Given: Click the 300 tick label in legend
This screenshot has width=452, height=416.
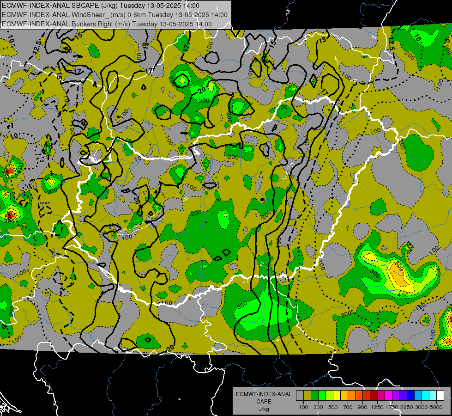Looking at the screenshot, I should point(318,407).
